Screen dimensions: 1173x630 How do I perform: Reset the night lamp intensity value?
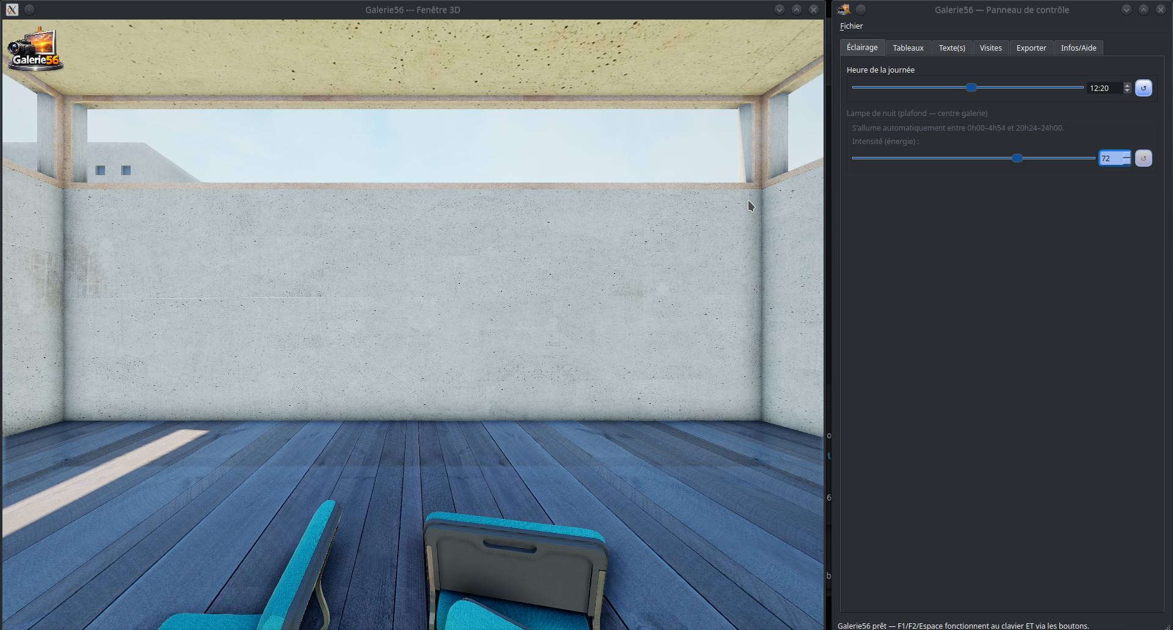coord(1143,158)
